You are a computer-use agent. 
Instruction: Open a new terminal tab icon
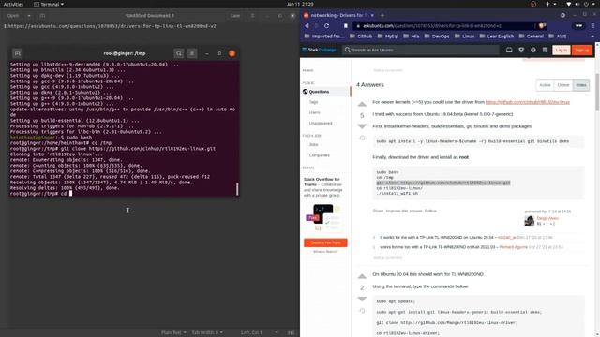[x=17, y=53]
